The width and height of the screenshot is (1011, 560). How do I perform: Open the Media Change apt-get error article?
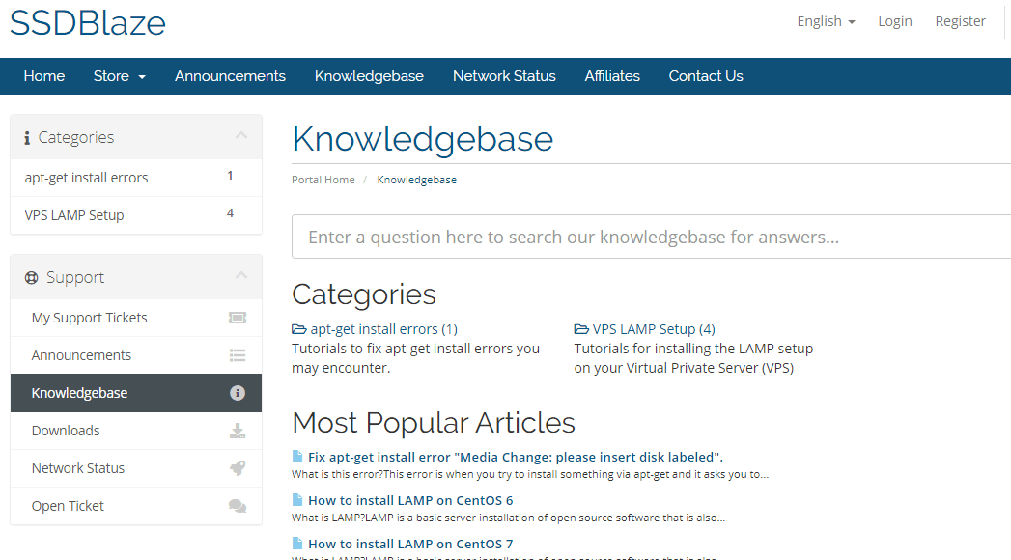coord(516,457)
